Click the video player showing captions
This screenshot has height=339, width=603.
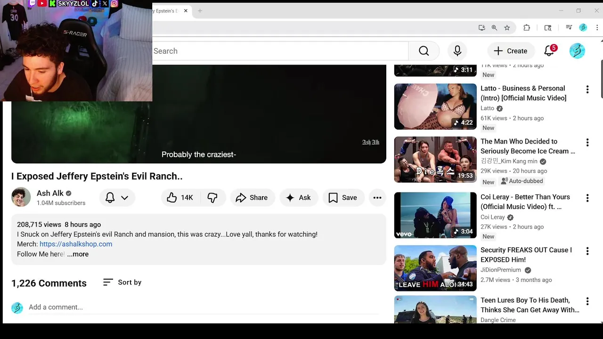(x=199, y=114)
